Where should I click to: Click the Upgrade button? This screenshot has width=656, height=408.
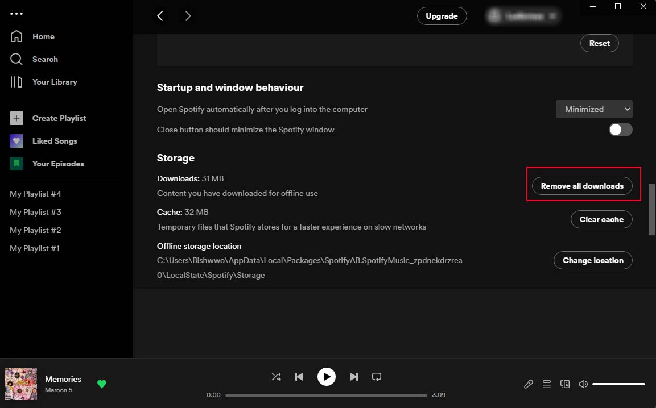click(x=442, y=16)
